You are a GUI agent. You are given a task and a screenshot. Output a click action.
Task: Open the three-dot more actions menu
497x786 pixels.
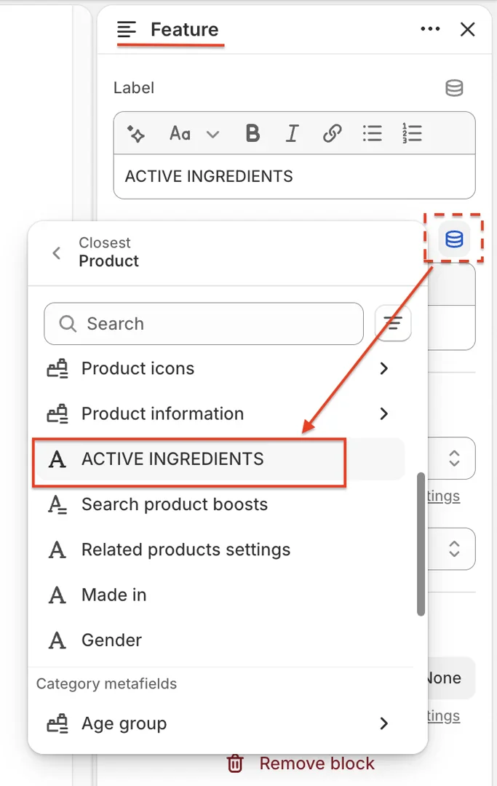click(430, 29)
